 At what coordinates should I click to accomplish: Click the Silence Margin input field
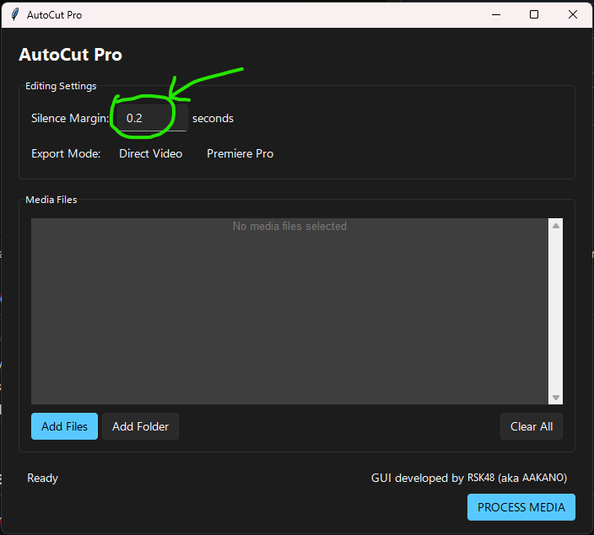[x=152, y=118]
